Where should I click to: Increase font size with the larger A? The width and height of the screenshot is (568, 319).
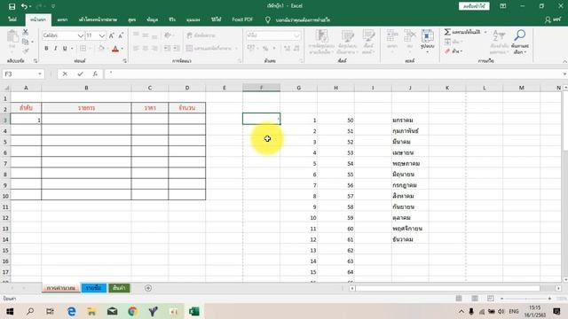pyautogui.click(x=112, y=35)
